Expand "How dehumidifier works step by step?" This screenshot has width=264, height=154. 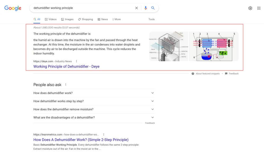152,101
